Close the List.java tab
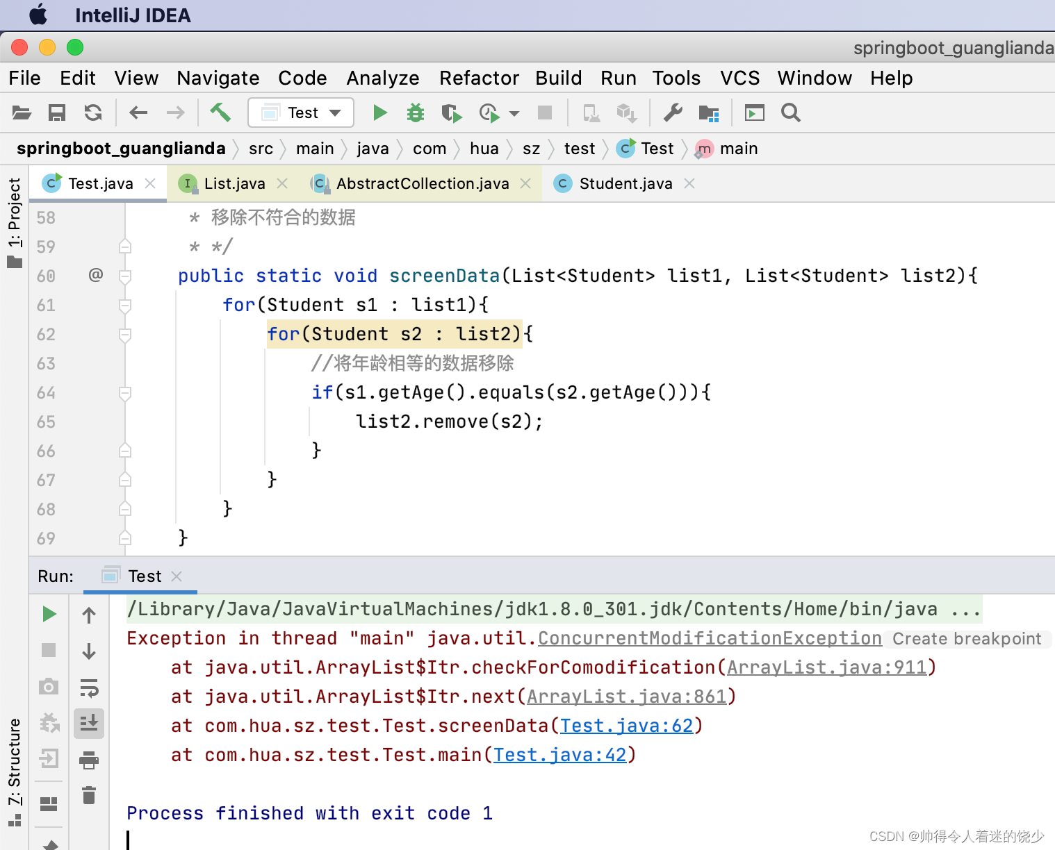 (282, 183)
